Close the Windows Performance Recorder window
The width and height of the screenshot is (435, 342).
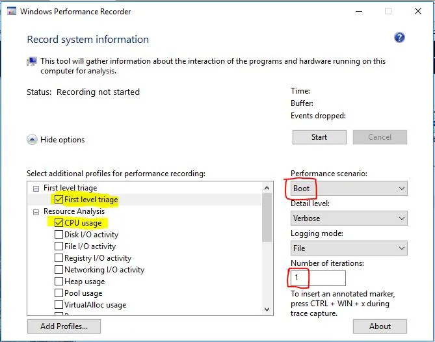point(418,11)
